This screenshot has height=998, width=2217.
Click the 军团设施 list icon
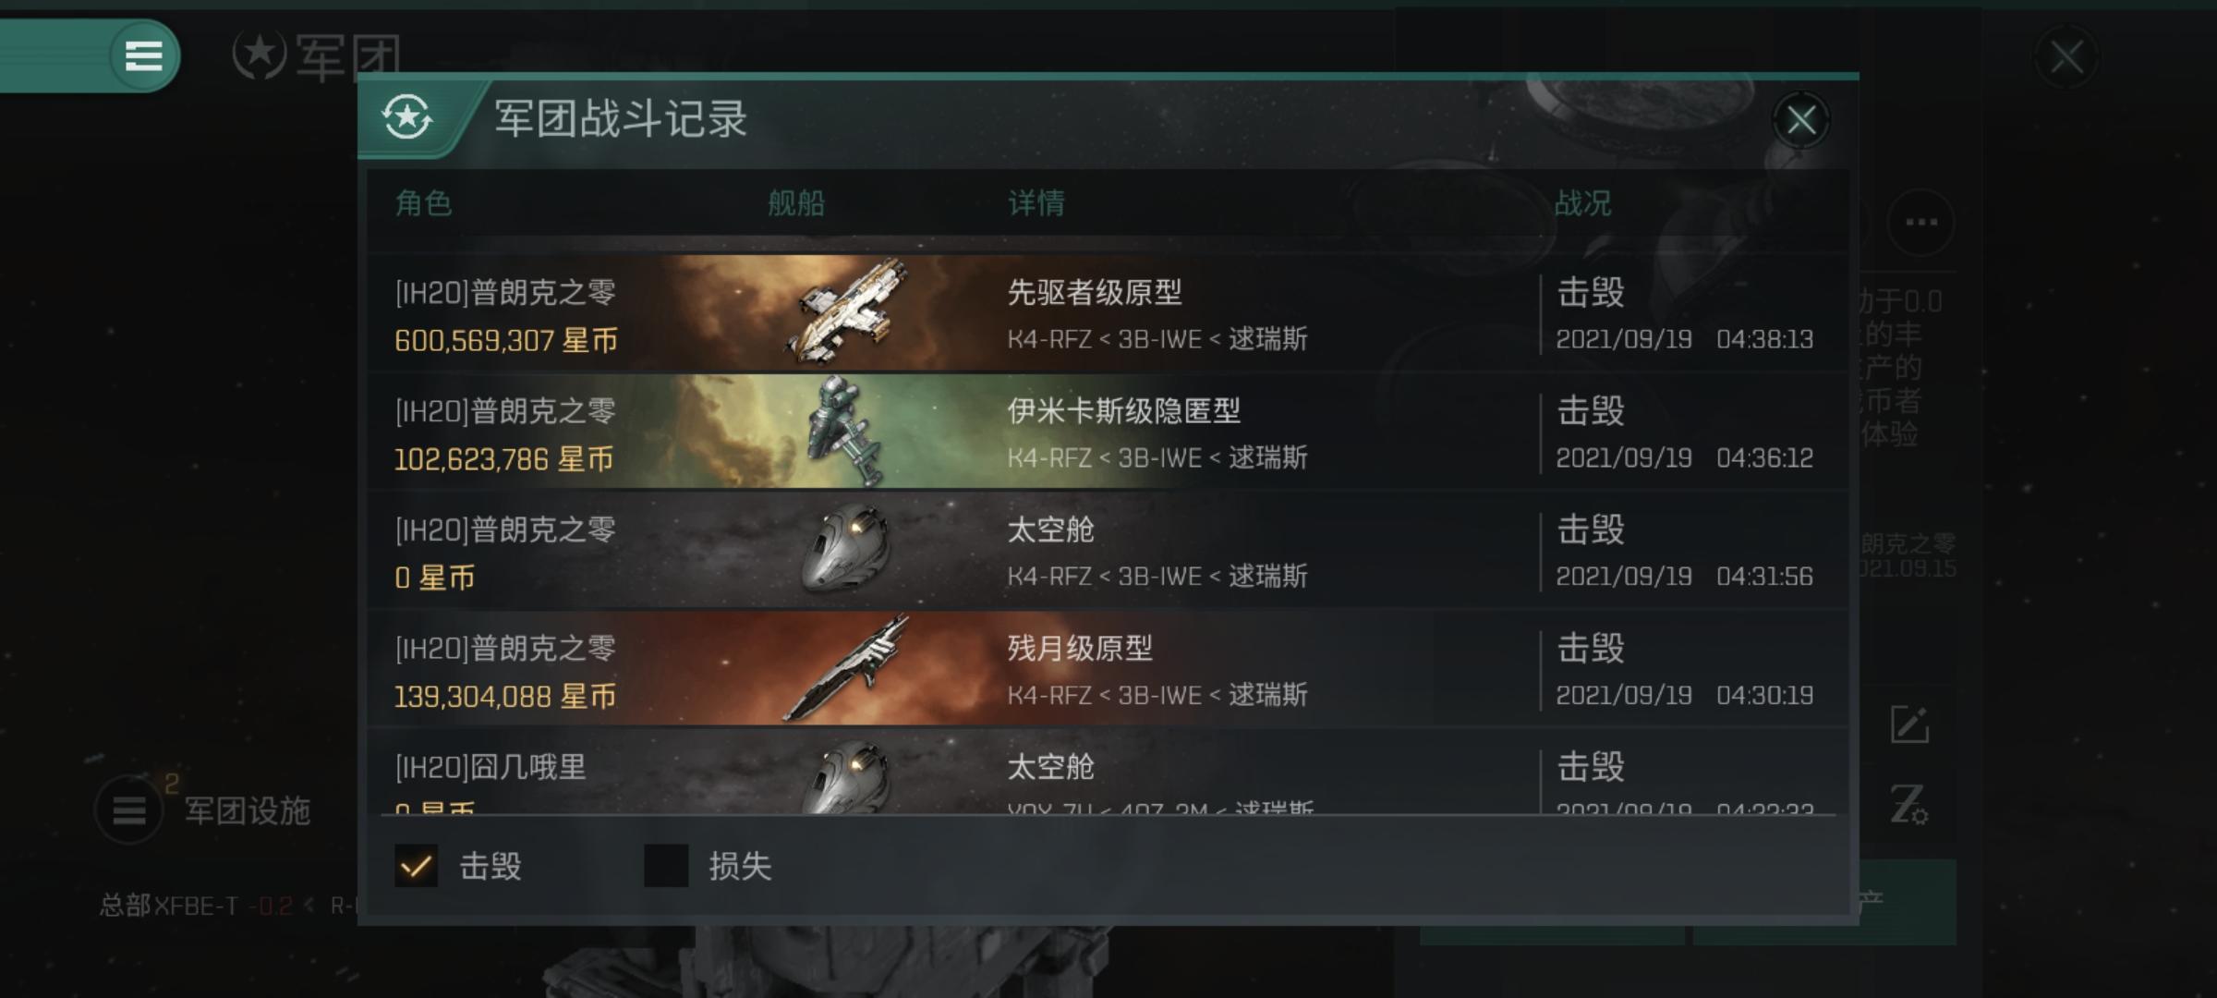click(x=129, y=810)
